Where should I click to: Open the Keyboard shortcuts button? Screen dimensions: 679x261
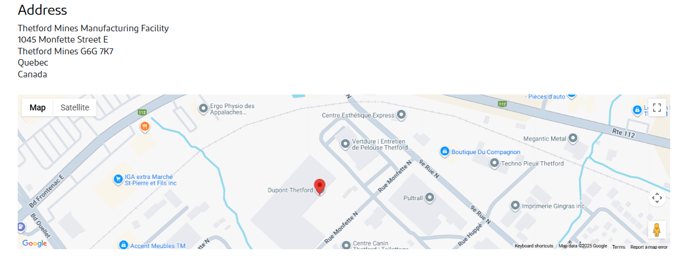(x=533, y=246)
